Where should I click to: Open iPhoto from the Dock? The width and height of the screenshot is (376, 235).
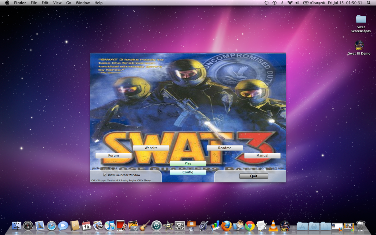tap(133, 226)
